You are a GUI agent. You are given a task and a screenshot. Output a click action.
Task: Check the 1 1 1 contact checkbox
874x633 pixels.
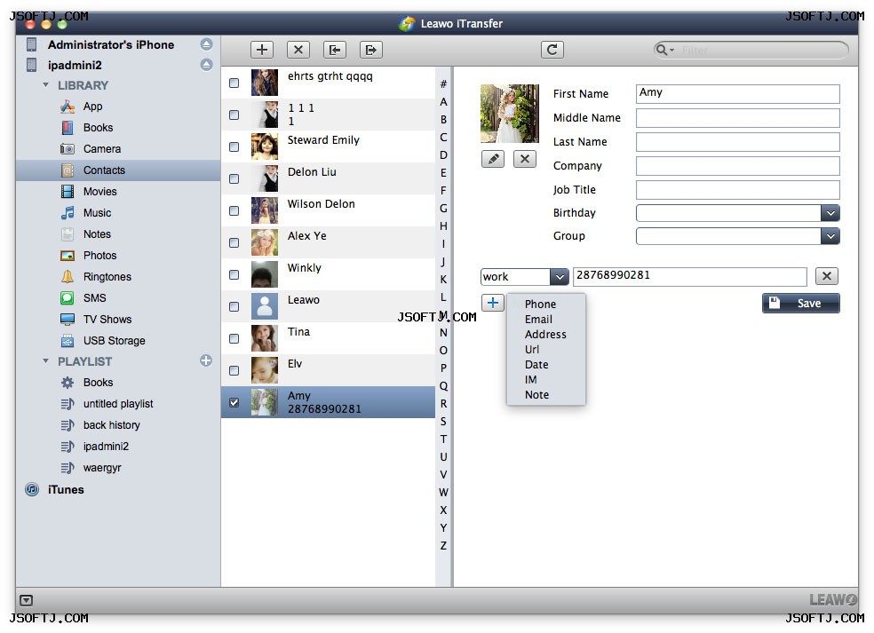click(x=234, y=115)
